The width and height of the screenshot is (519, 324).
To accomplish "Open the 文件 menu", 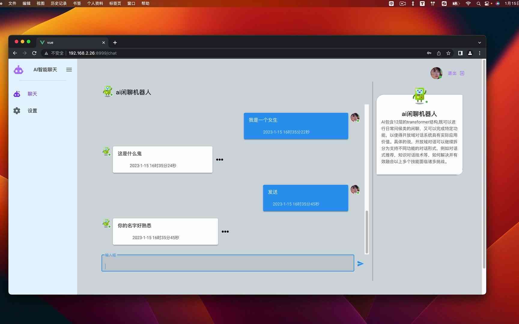I will click(12, 3).
